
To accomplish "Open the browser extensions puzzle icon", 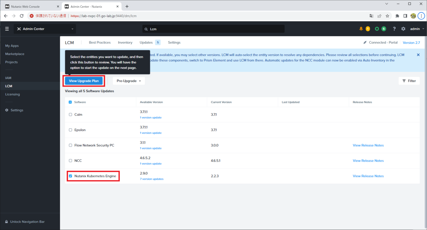I will 397,16.
